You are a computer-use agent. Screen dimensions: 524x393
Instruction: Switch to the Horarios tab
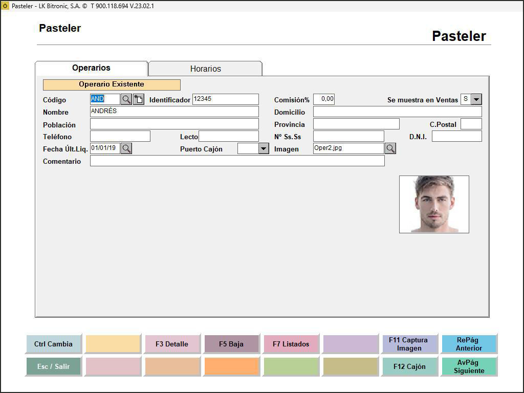[205, 69]
